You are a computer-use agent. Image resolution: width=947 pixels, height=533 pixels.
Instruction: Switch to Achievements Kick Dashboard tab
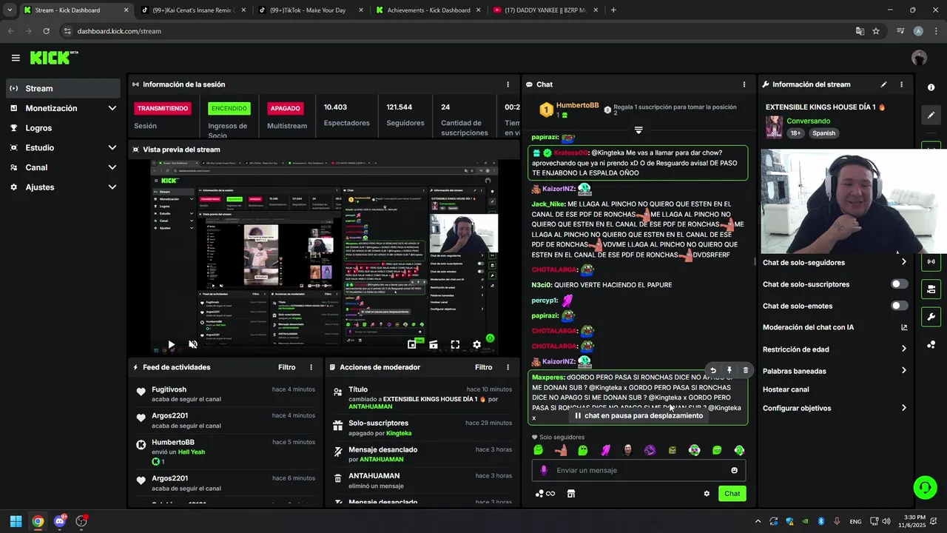tap(428, 10)
